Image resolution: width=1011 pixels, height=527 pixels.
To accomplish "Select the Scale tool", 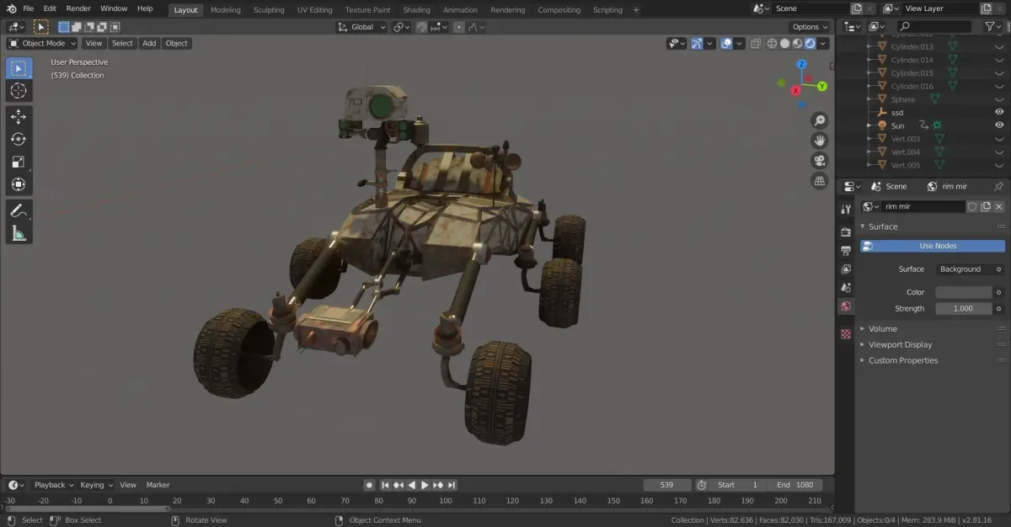I will coord(19,162).
